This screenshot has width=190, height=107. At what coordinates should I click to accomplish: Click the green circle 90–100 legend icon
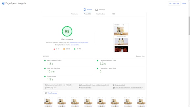click(75, 49)
